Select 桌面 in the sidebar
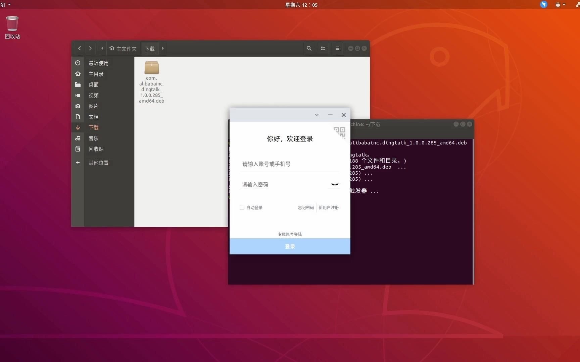This screenshot has width=580, height=362. pos(103,84)
